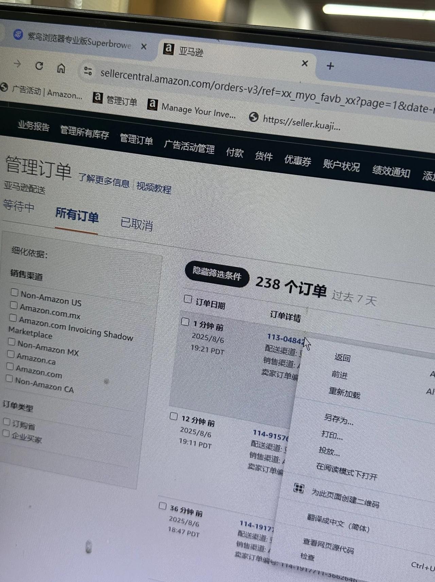
Task: Click the Amazon favicon on the 亚马逊 tab
Action: [168, 49]
